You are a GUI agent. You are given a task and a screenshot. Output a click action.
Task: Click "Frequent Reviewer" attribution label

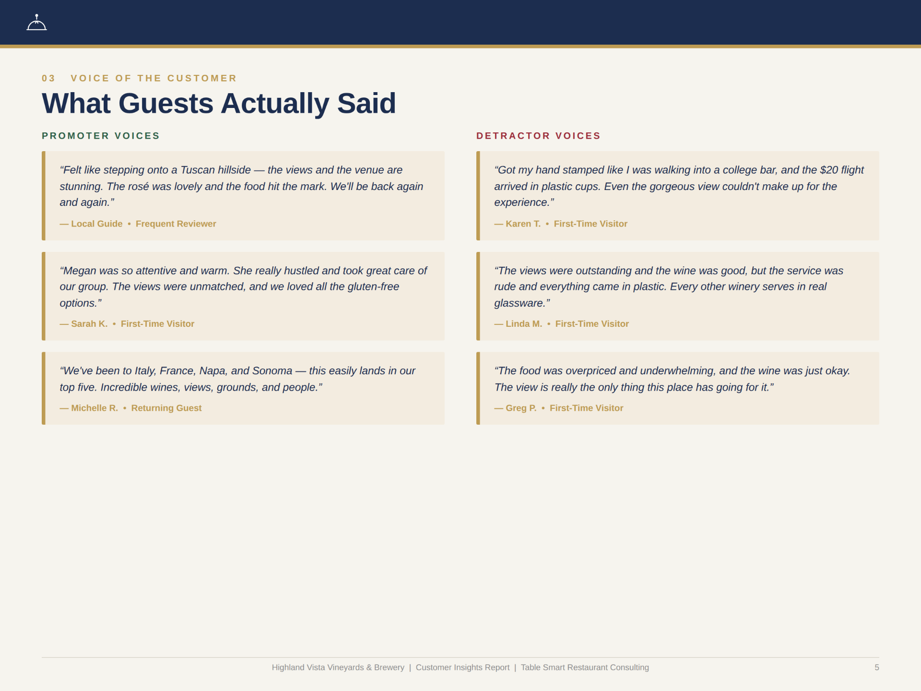(176, 224)
